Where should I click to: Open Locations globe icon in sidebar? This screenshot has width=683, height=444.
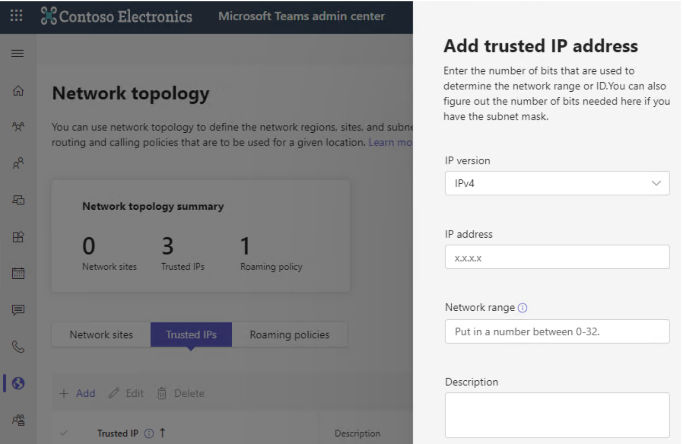click(x=18, y=383)
